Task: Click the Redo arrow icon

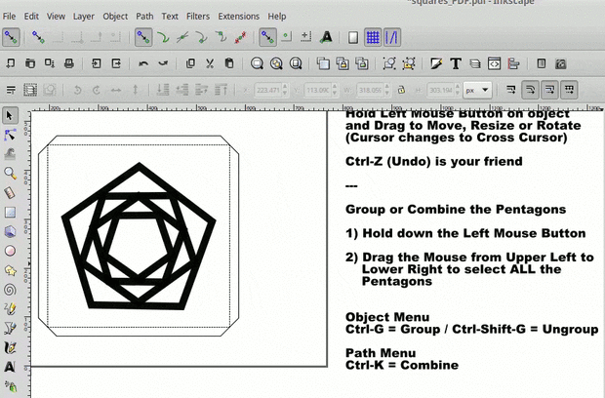Action: pos(163,63)
